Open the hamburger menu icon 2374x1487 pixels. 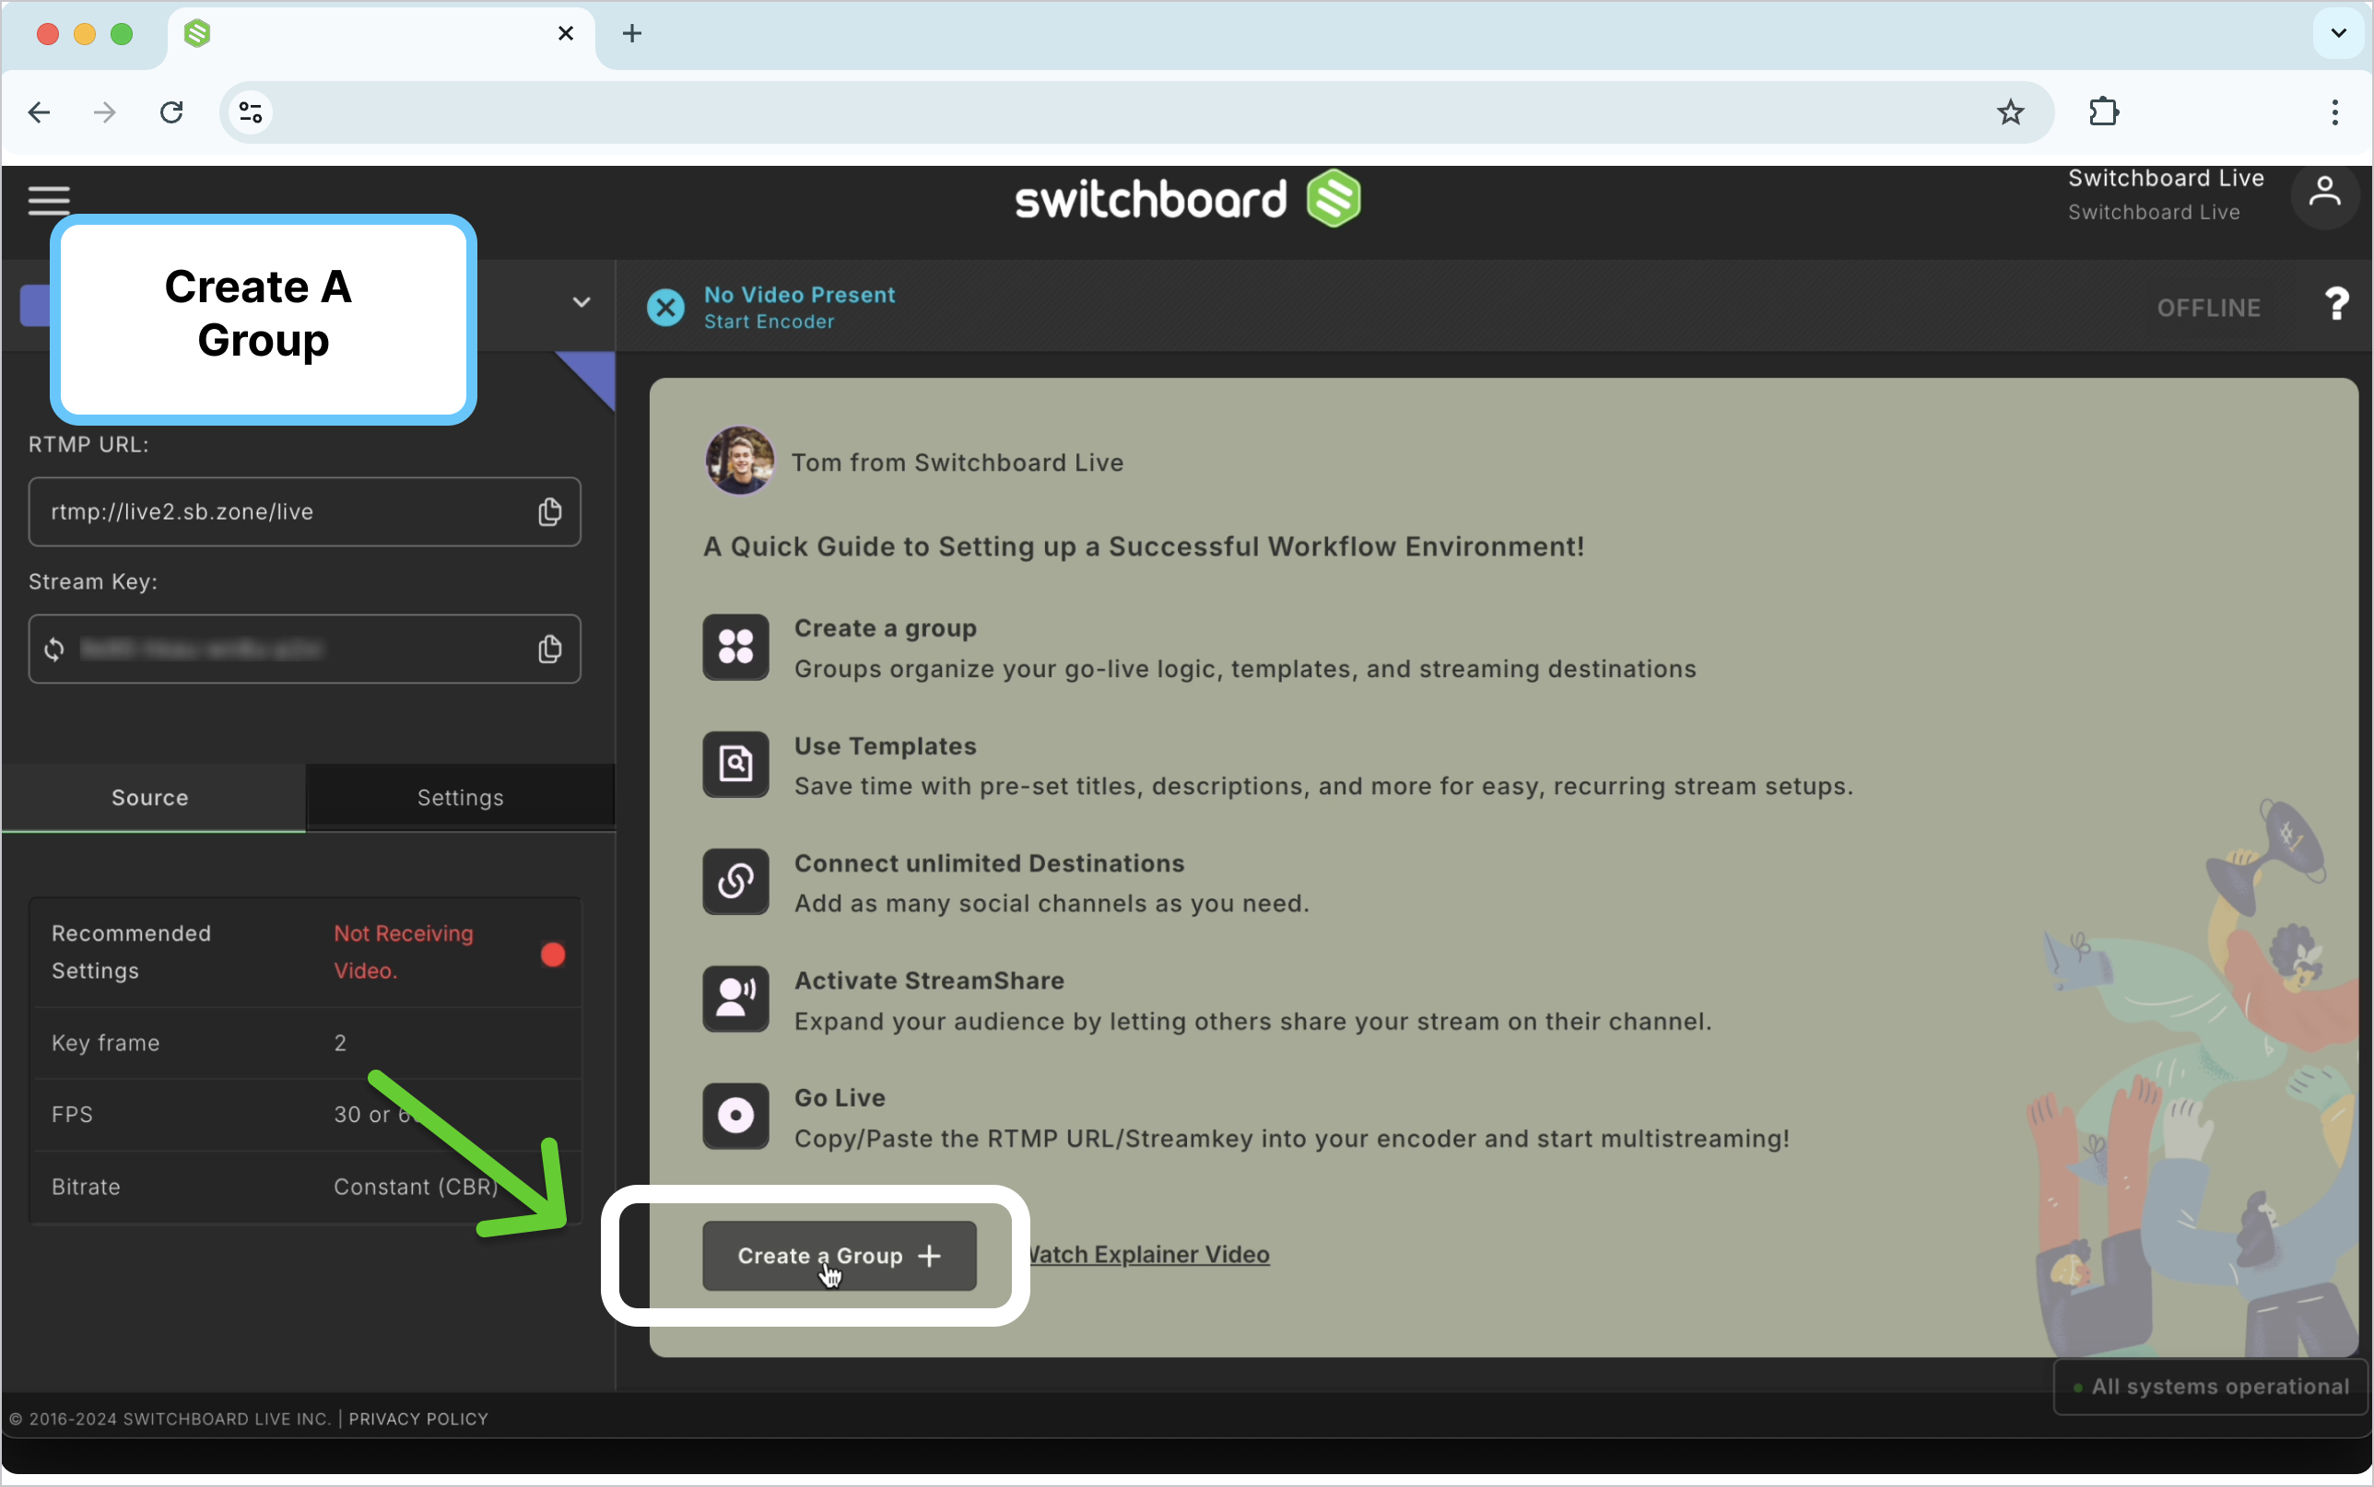tap(48, 200)
